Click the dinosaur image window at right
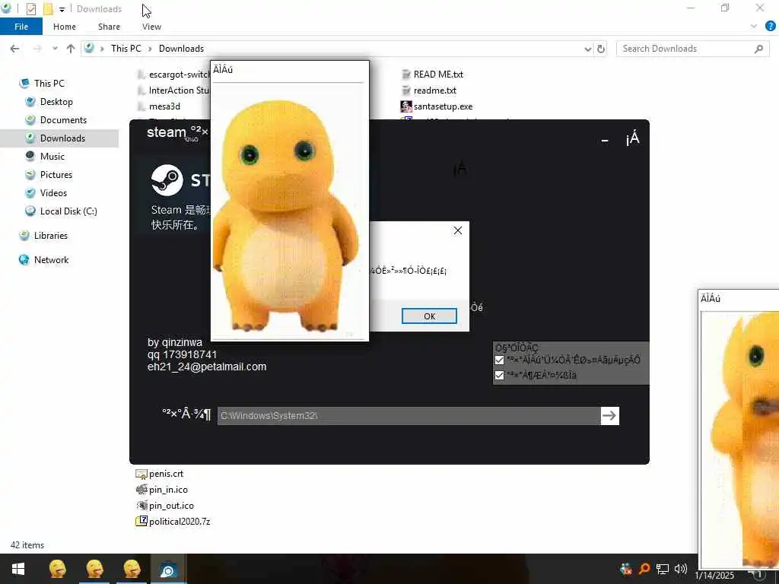The height and width of the screenshot is (584, 779). (739, 430)
